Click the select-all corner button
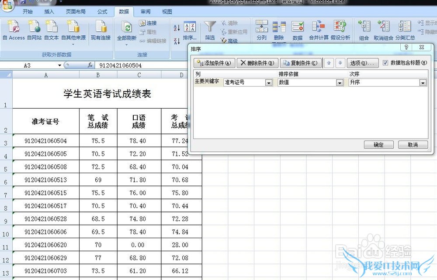The width and height of the screenshot is (437, 280). click(6, 75)
